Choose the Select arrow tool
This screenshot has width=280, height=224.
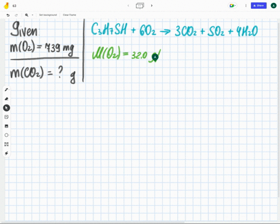pos(6,108)
